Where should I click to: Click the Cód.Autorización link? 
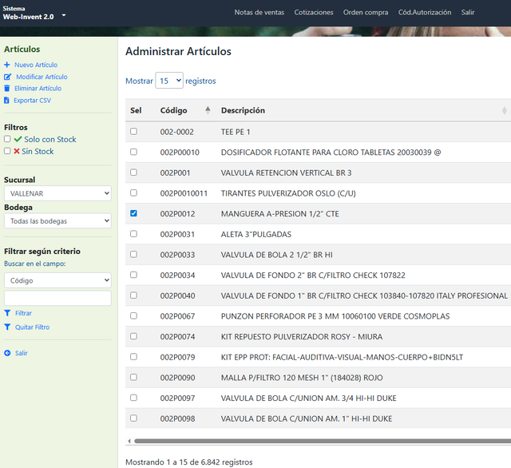click(425, 13)
